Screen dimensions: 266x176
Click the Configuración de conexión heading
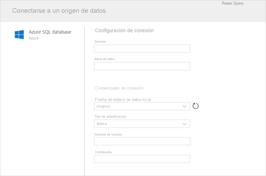(124, 30)
